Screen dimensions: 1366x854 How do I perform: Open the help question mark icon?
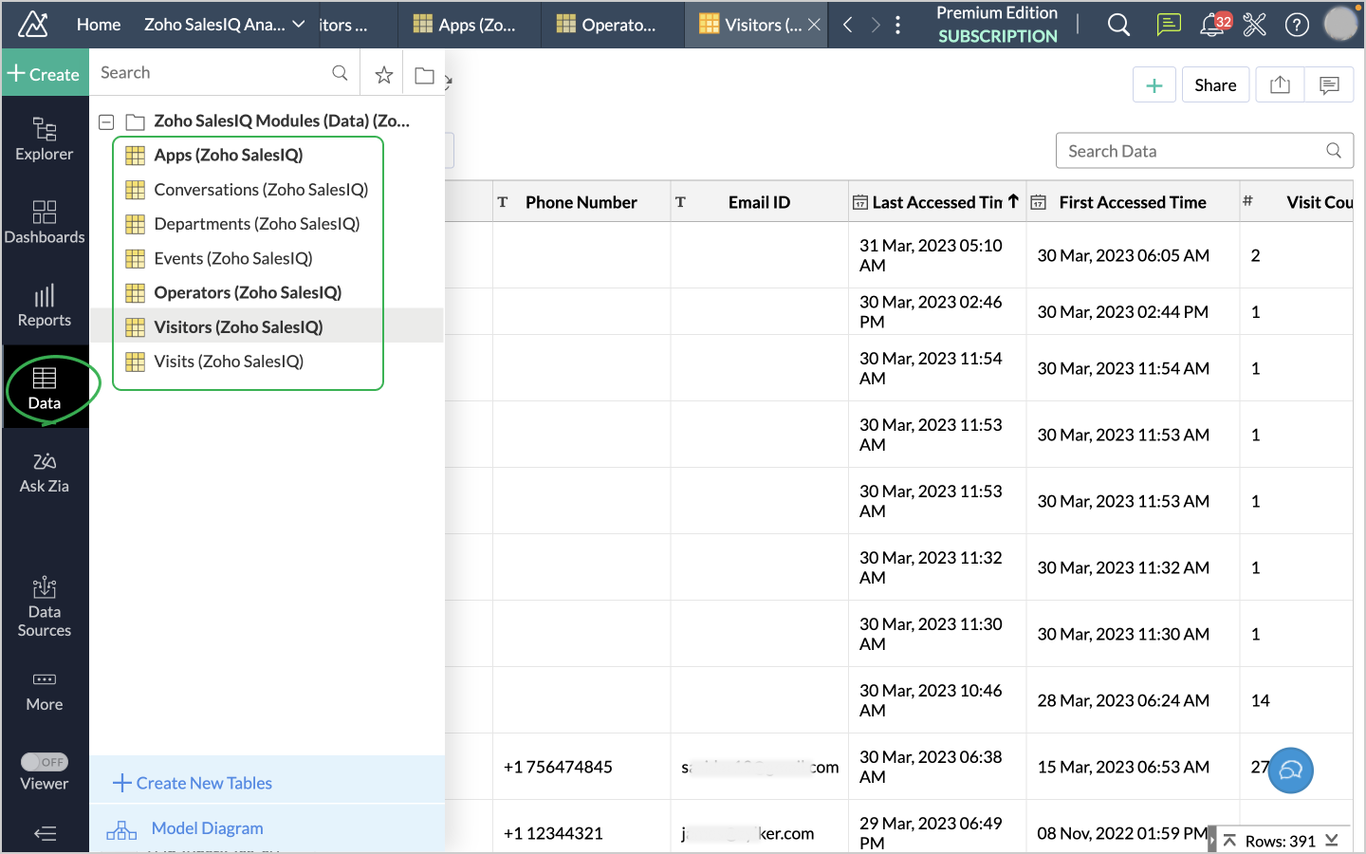coord(1297,25)
